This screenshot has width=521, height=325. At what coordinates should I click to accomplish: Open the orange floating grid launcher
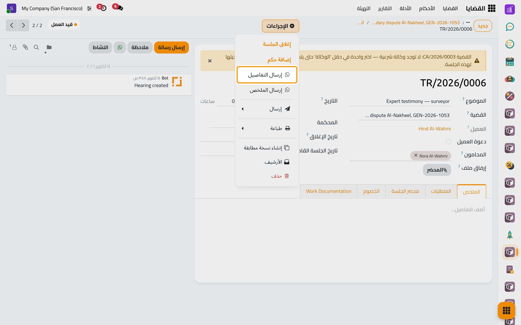click(x=506, y=310)
